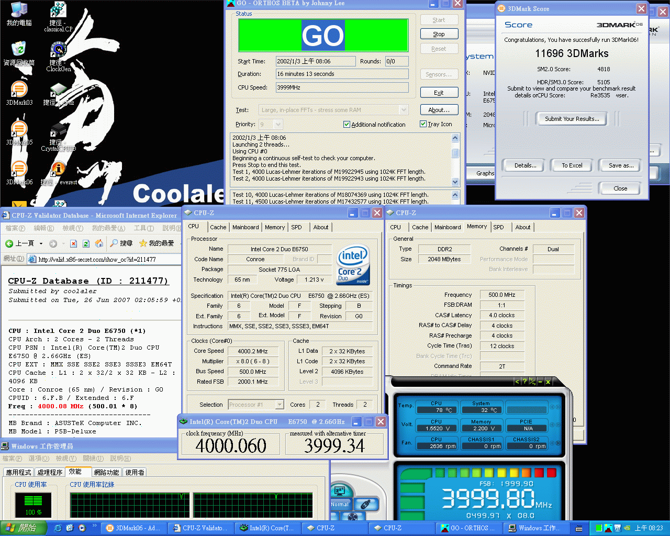Click the Internet Explorer address bar URL field
This screenshot has width=670, height=536.
tap(105, 259)
